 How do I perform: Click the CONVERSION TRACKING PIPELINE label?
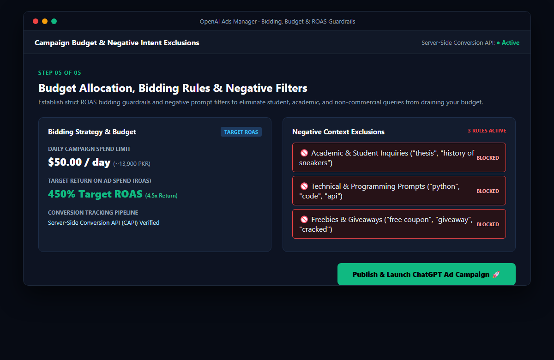pyautogui.click(x=93, y=213)
